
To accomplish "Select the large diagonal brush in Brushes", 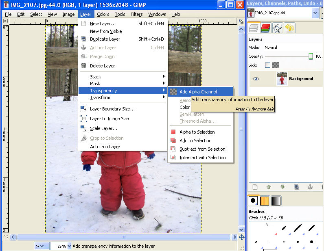I will (298, 228).
